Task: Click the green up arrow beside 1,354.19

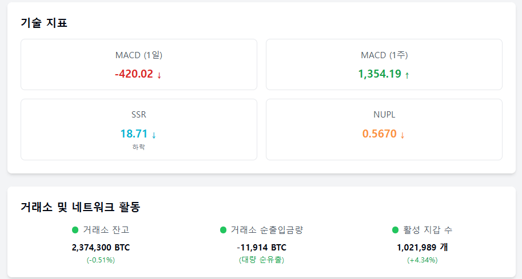Action: 407,75
